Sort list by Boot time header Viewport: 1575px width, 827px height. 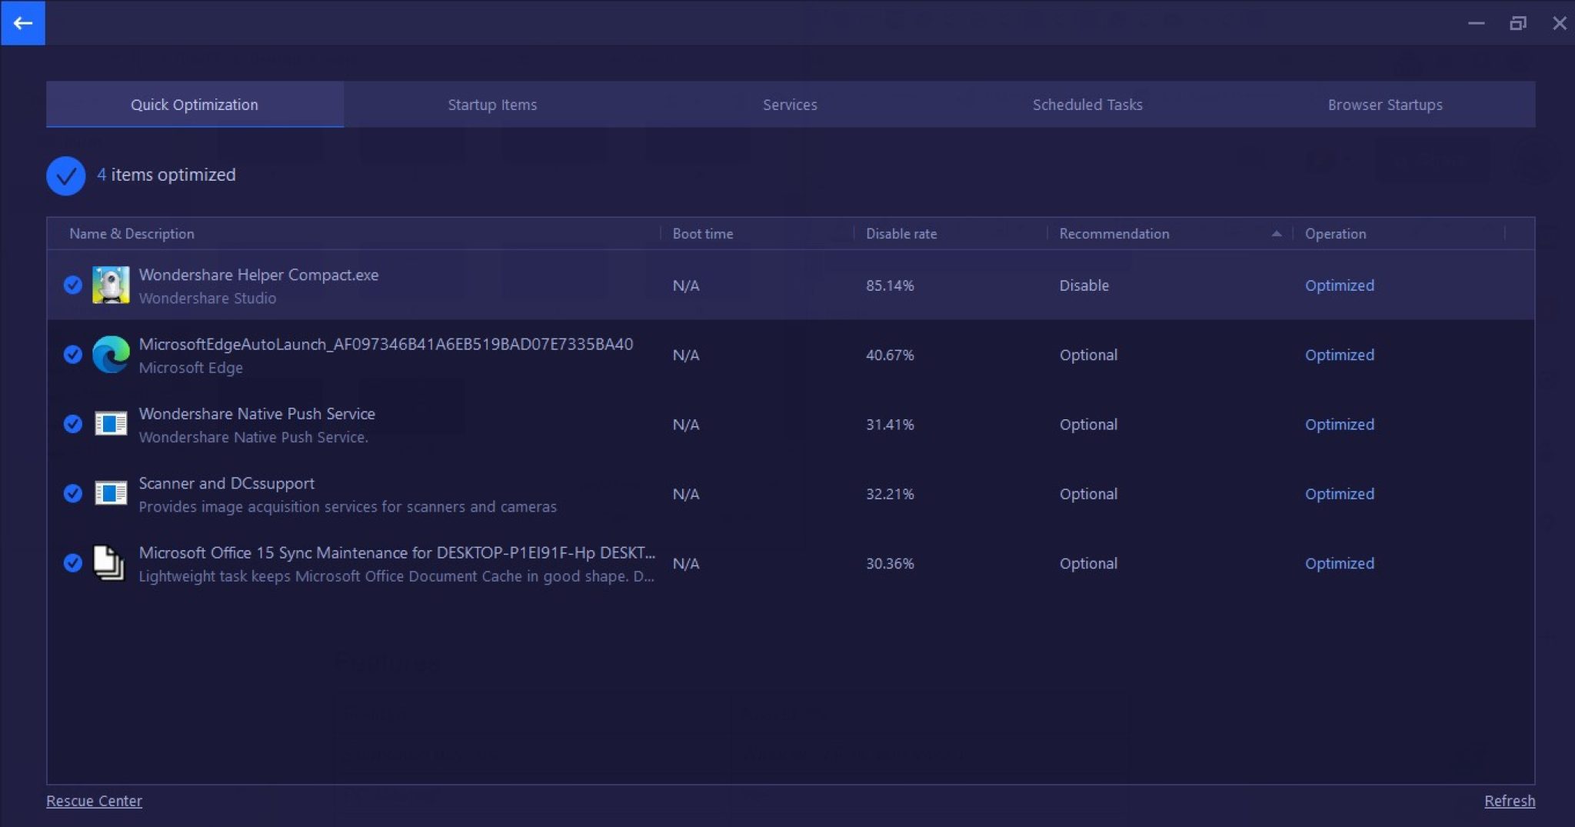coord(702,234)
